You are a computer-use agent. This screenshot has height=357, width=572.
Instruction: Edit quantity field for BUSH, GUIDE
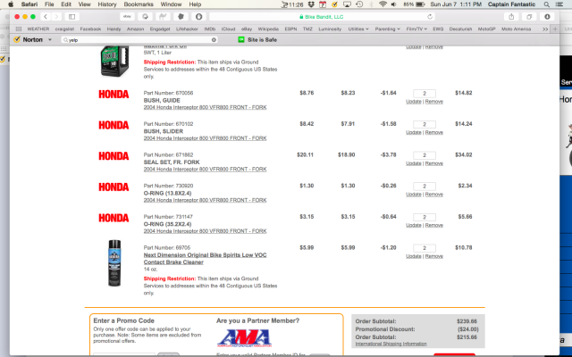click(425, 93)
